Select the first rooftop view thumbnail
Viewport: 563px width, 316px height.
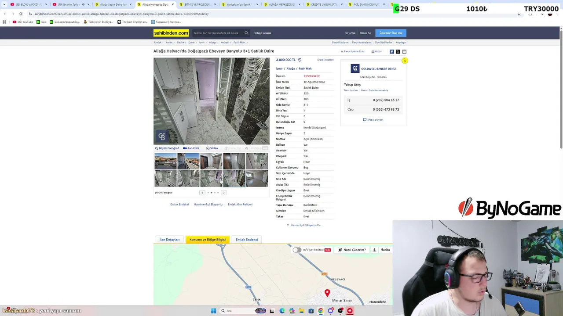[x=165, y=161]
